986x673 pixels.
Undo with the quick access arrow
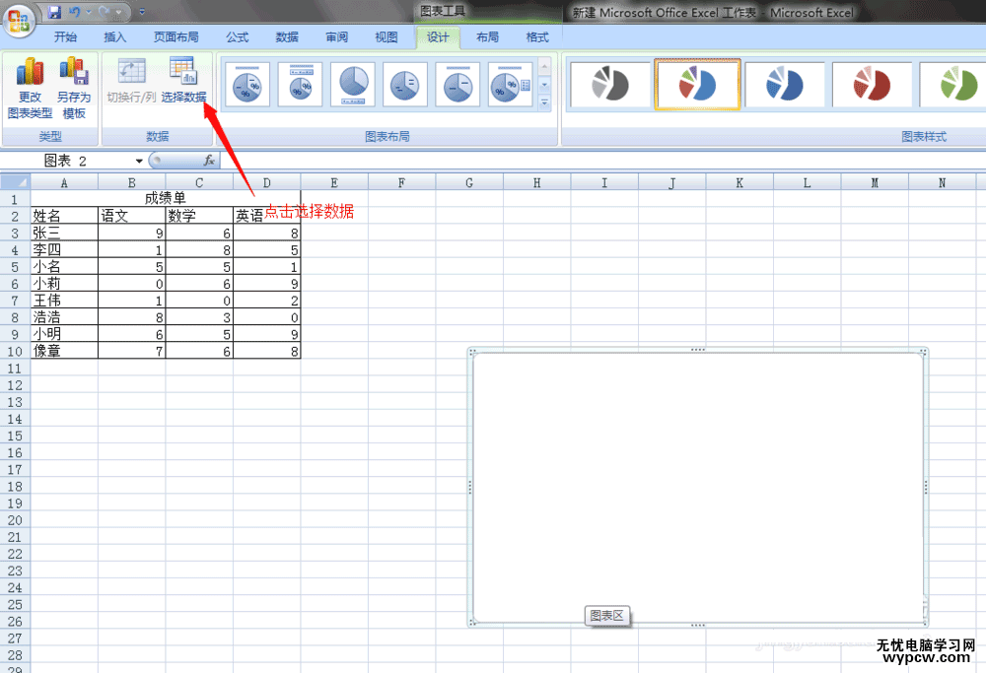(x=74, y=12)
